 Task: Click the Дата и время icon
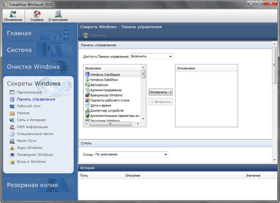(87, 105)
